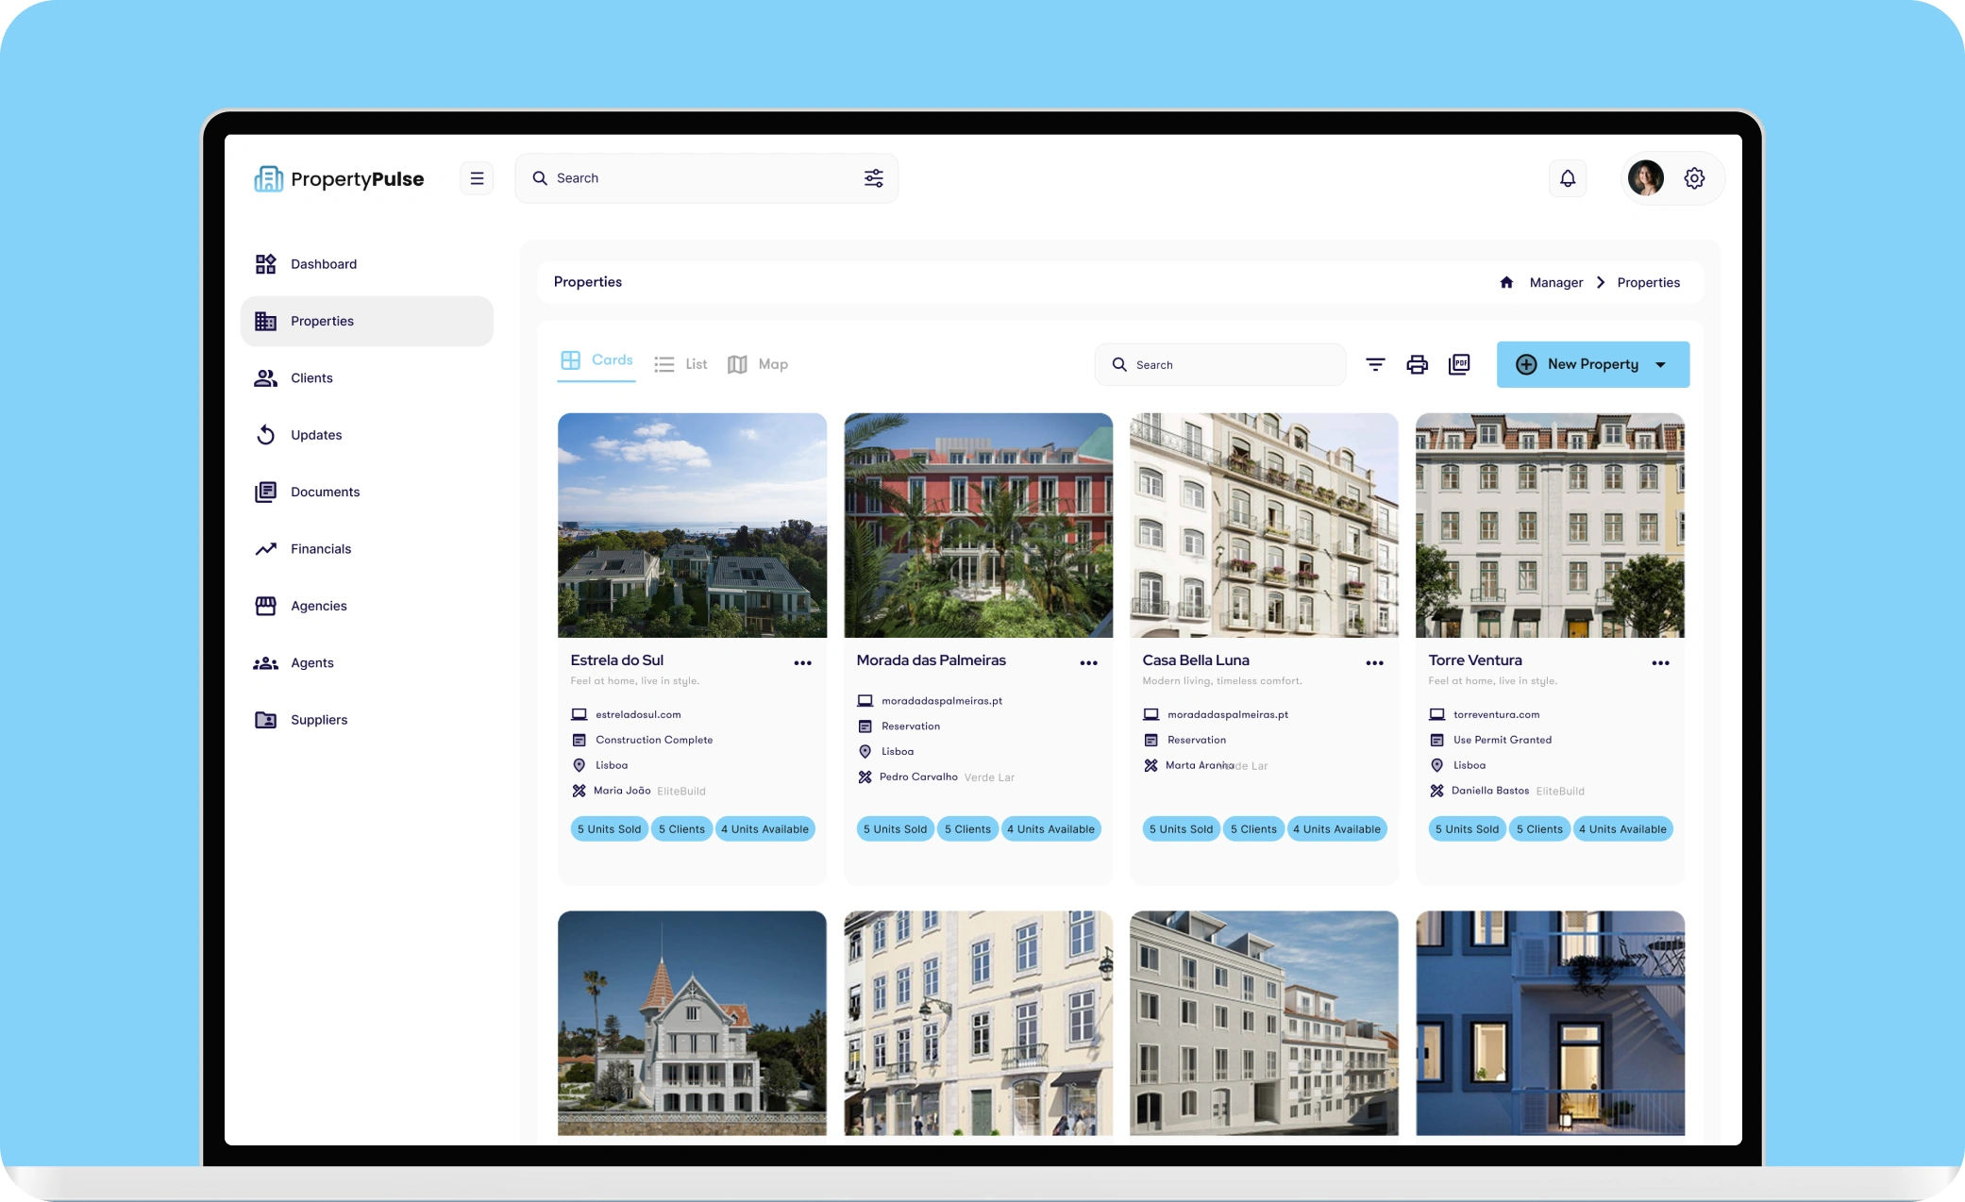Click Morada das Palmeiras 5 Clients badge
This screenshot has height=1202, width=1965.
click(x=967, y=829)
